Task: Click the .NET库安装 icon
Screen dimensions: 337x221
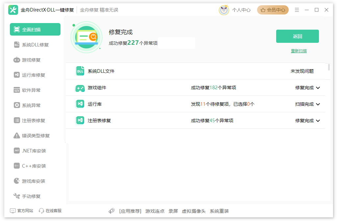Action: pyautogui.click(x=17, y=151)
